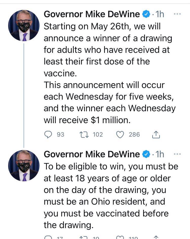Tap the 286 likes count
Viewport: 190px width, 239px height.
coord(134,135)
